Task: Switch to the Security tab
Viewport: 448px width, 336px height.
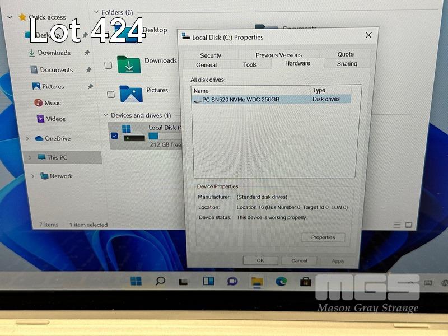Action: (211, 55)
